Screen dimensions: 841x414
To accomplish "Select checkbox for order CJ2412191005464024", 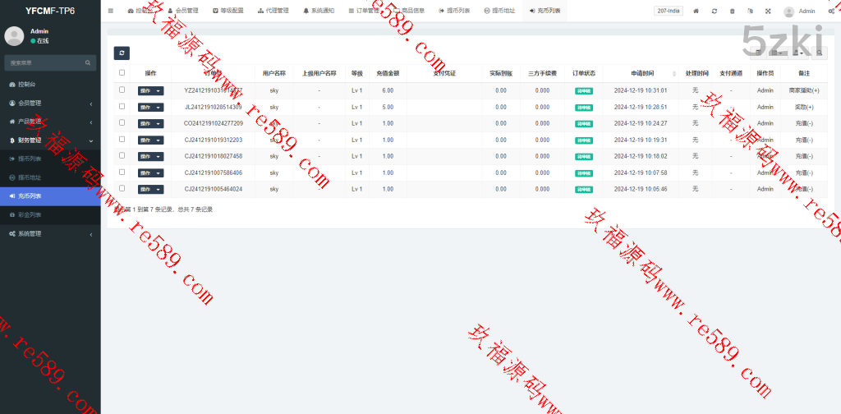I will click(x=122, y=188).
